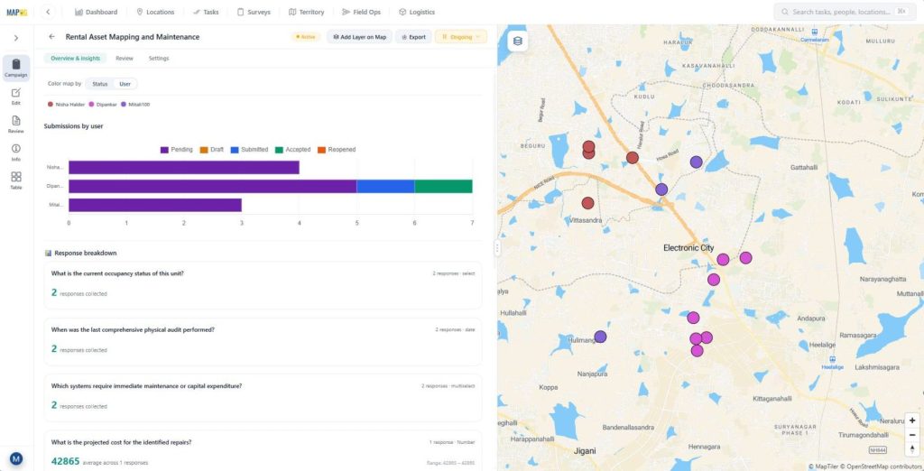Set color map by Status
The height and width of the screenshot is (471, 924).
(99, 84)
